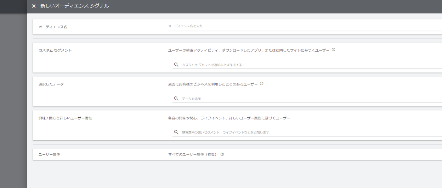Click the ユーザーの検索アクティビティ description text
442x188 pixels.
point(249,50)
